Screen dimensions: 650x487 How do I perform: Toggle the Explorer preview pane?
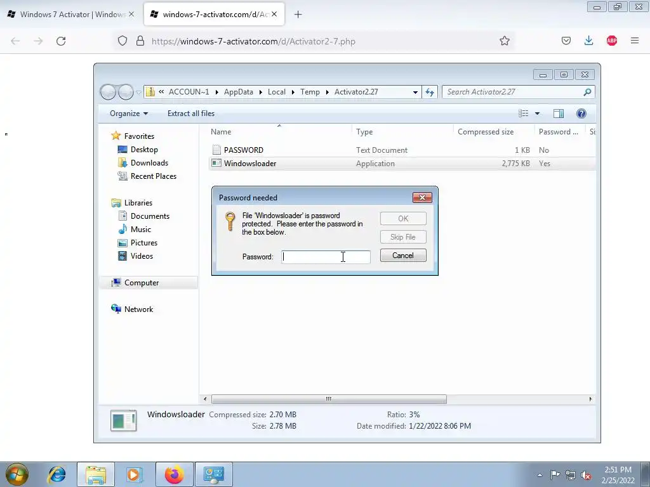pos(559,114)
